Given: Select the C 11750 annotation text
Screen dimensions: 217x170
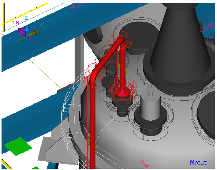Looking at the screenshot, I should [x=206, y=27].
